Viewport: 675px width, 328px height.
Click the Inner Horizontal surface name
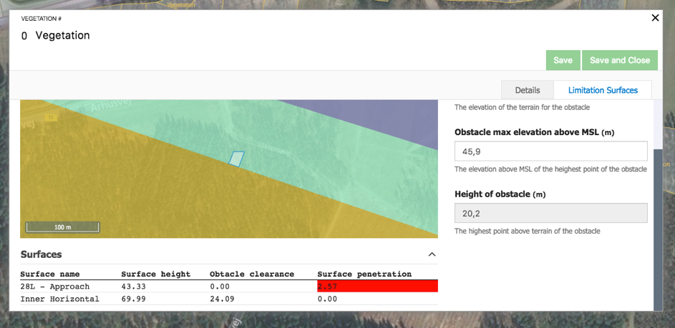click(x=60, y=299)
